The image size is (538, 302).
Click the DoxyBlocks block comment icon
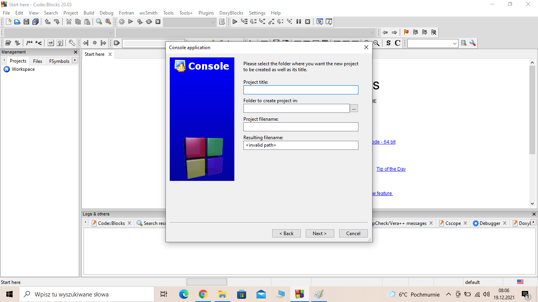(30, 43)
